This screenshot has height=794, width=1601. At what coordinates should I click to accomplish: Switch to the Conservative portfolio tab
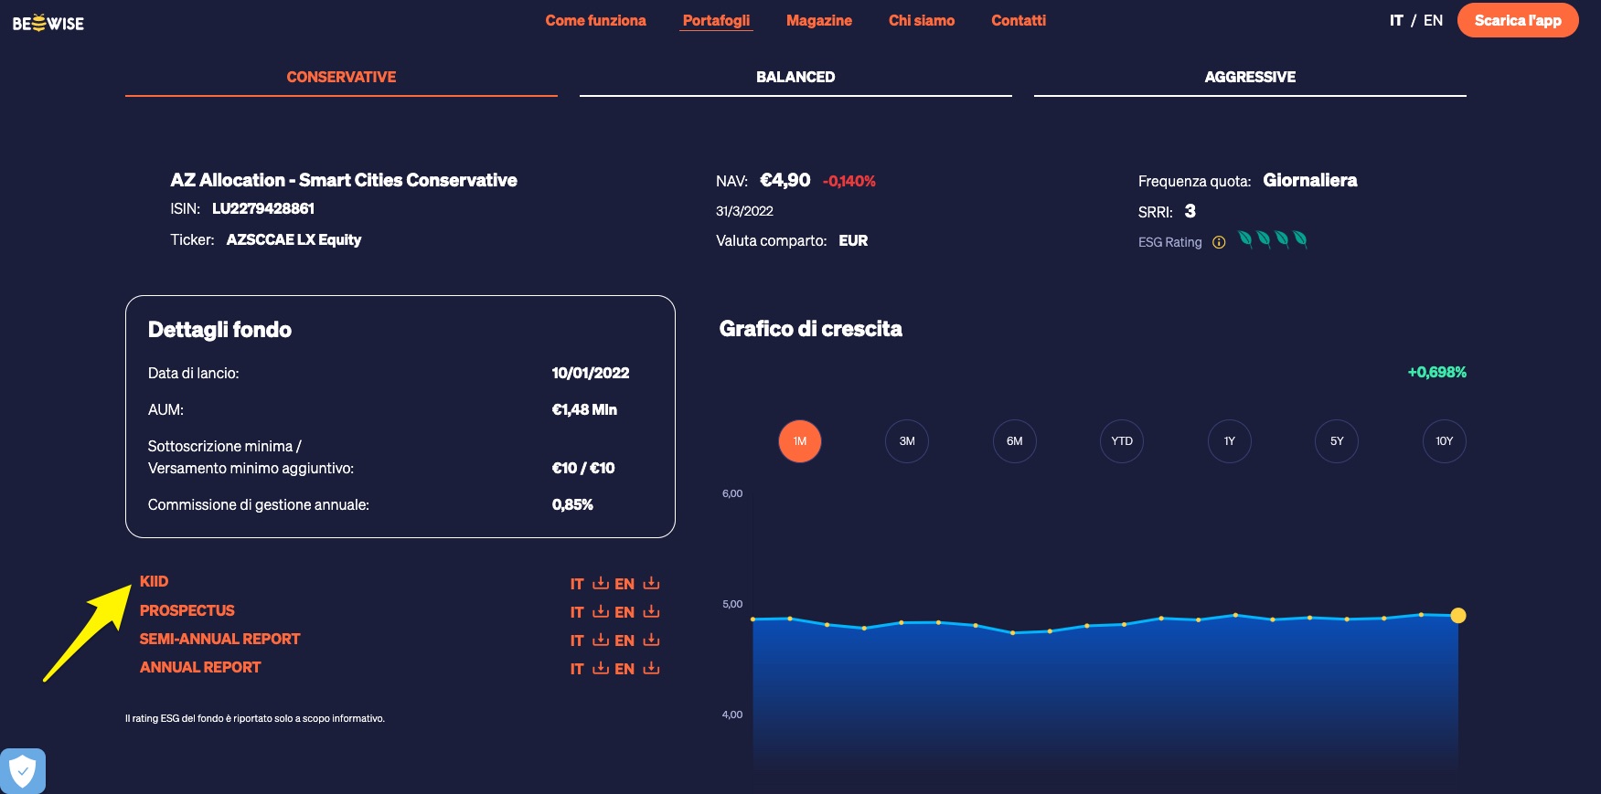click(341, 78)
